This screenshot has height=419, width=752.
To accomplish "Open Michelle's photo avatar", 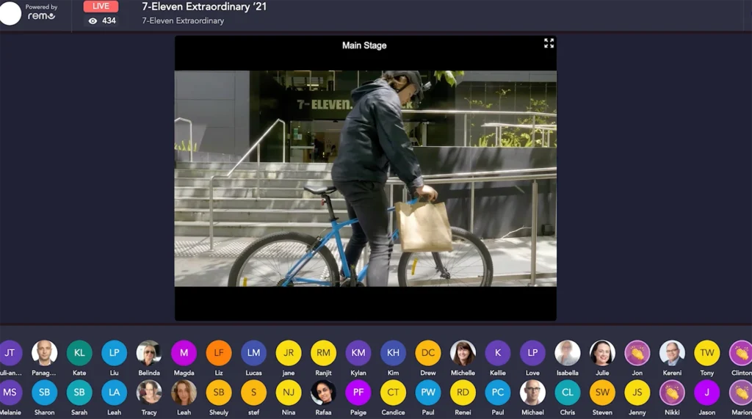I will [463, 353].
